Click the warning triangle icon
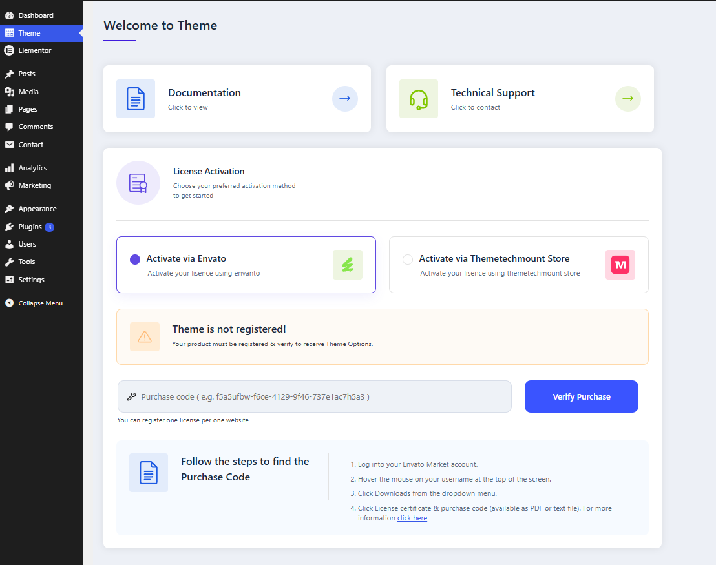This screenshot has width=716, height=565. pyautogui.click(x=145, y=337)
